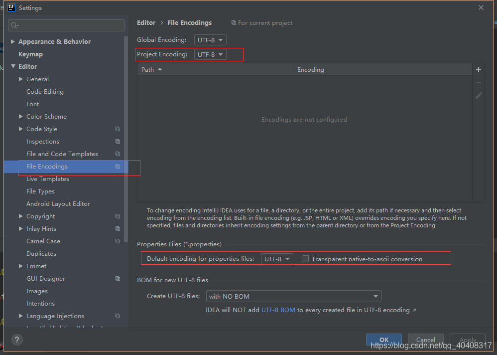Open Images settings page
Screen dimensions: 497x355
pyautogui.click(x=37, y=291)
